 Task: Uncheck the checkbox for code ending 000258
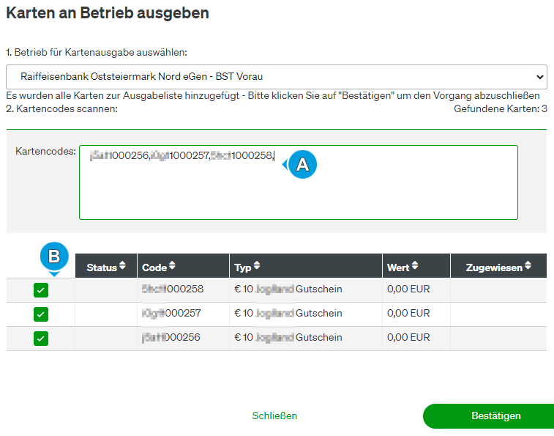click(x=41, y=290)
